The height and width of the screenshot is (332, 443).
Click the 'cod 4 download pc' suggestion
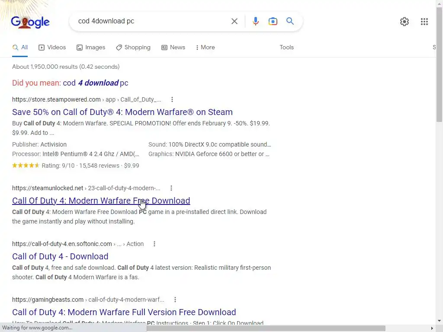coord(96,83)
